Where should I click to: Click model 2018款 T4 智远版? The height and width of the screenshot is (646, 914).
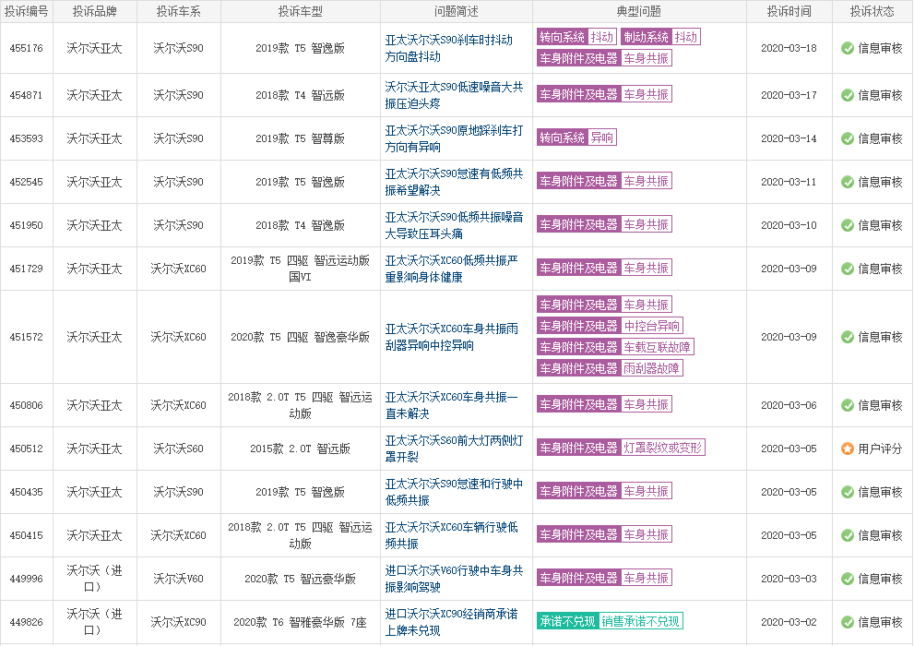pyautogui.click(x=300, y=95)
